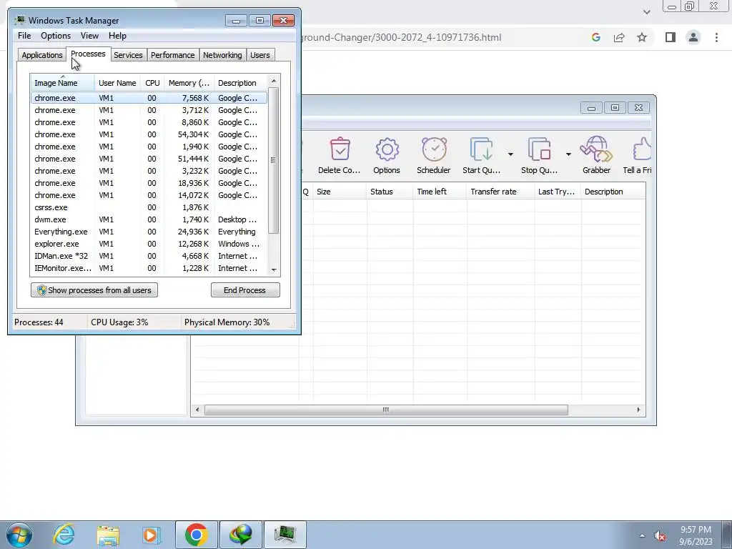Click Task Manager taskbar icon
The height and width of the screenshot is (549, 732).
point(285,535)
